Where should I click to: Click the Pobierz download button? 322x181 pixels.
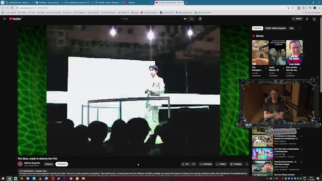point(221,164)
